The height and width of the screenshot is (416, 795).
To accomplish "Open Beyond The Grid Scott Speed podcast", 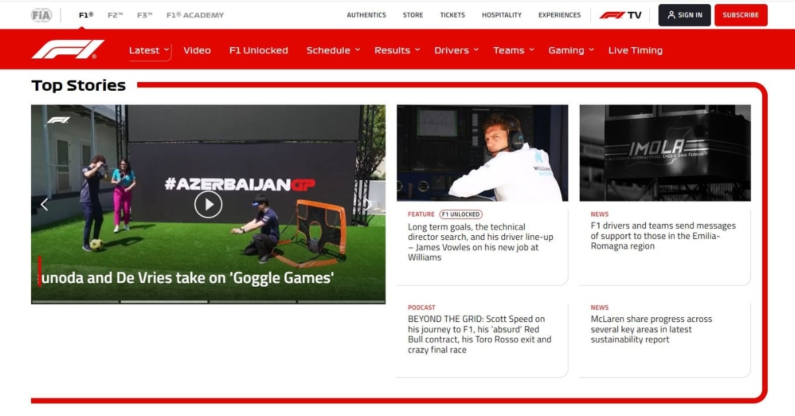I will click(x=480, y=335).
